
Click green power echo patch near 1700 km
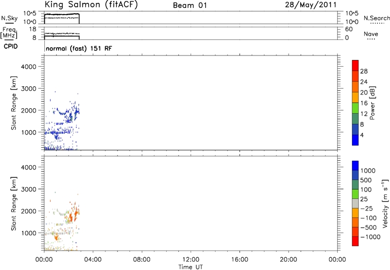pos(71,117)
